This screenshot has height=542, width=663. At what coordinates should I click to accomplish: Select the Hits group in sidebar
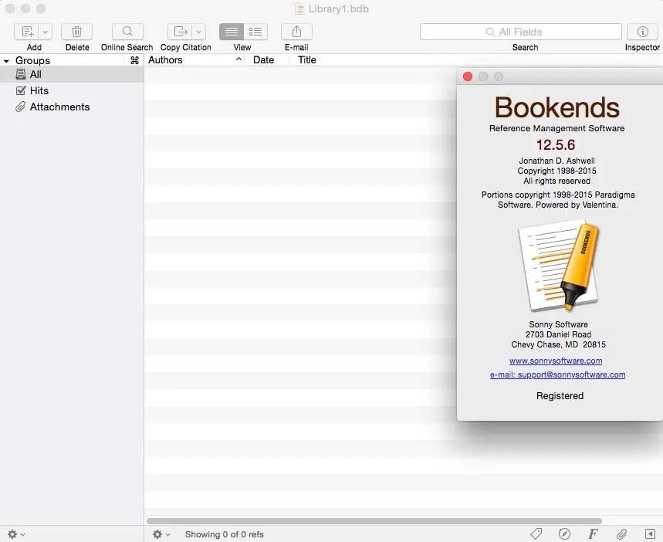click(39, 90)
